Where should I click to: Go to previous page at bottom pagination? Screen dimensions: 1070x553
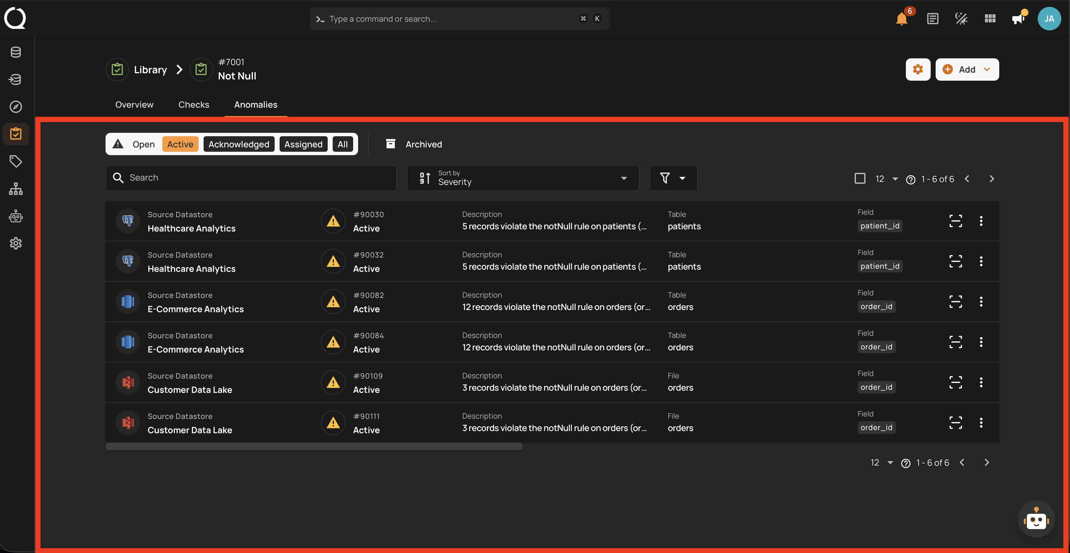pos(962,463)
